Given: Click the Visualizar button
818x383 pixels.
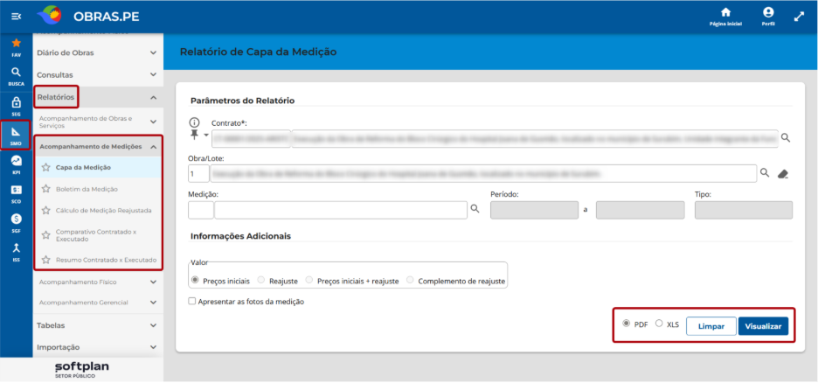Looking at the screenshot, I should (763, 326).
